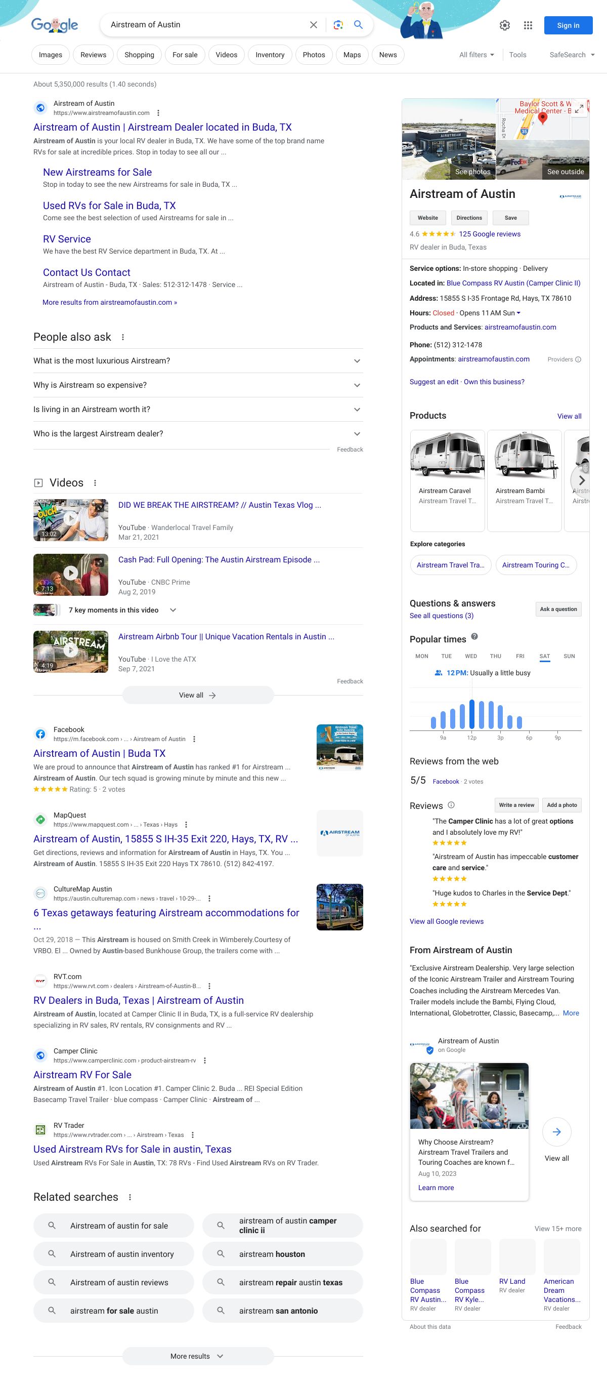This screenshot has width=607, height=1386.
Task: Select SUN in Popular times
Action: (569, 657)
